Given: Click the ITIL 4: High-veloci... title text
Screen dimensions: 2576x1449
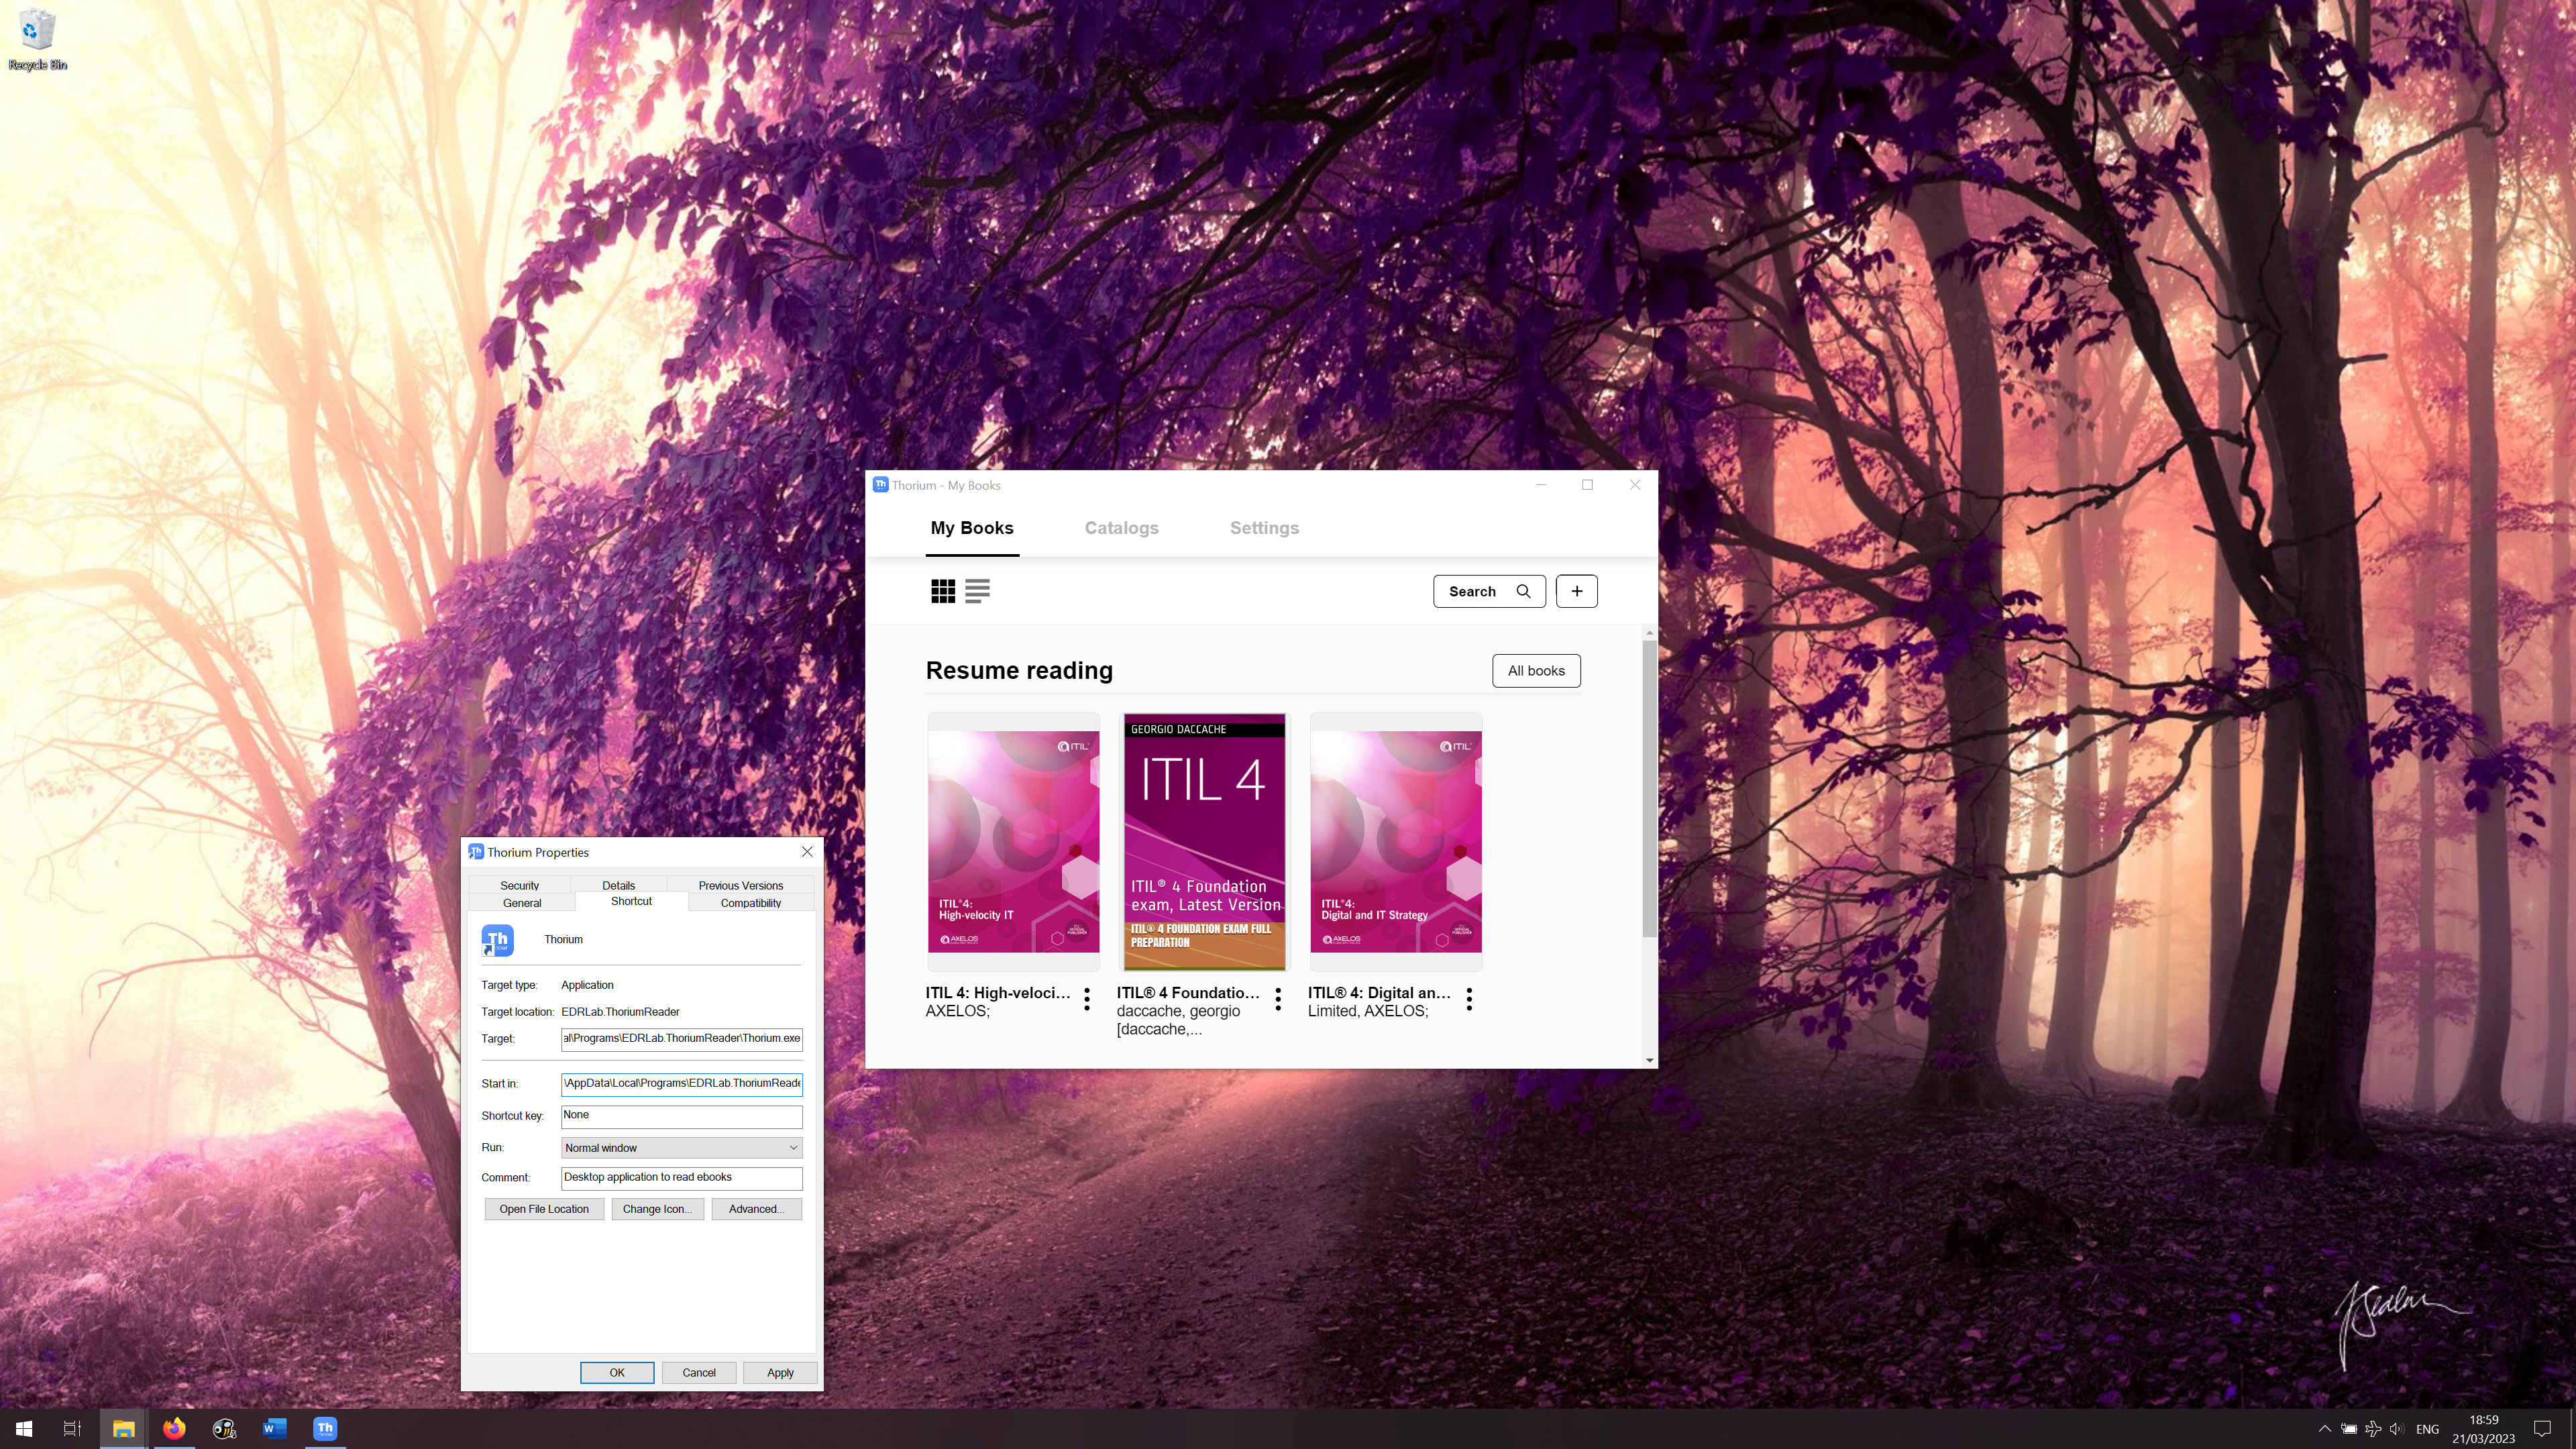Looking at the screenshot, I should [997, 993].
